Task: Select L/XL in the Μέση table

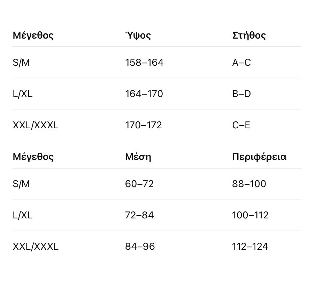Action: point(23,215)
